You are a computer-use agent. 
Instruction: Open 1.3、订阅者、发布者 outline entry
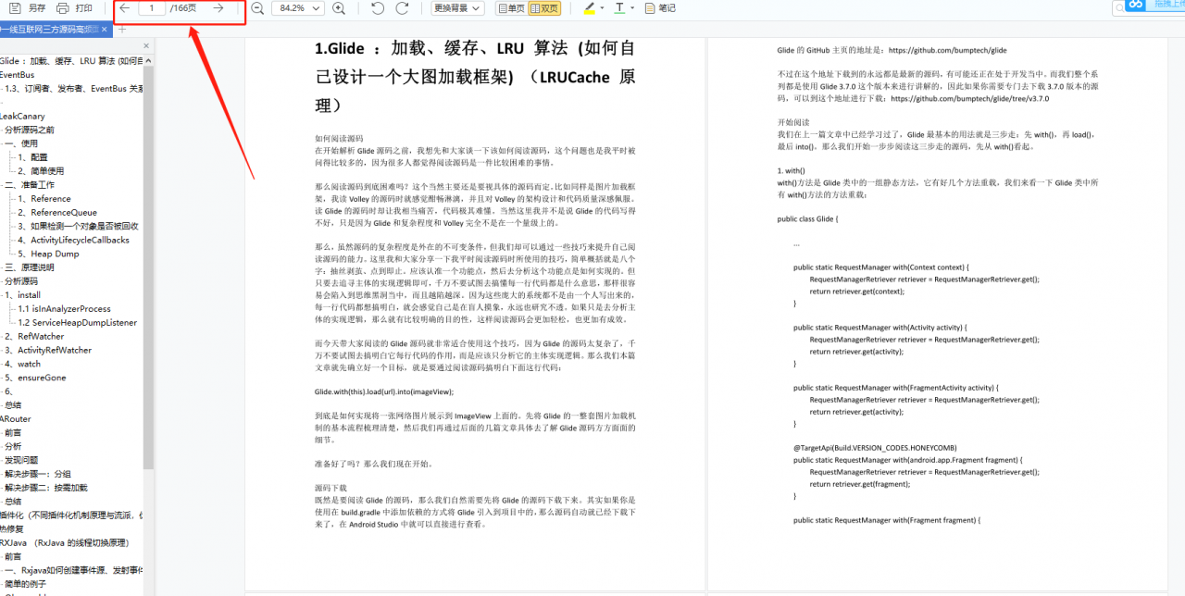tap(73, 89)
